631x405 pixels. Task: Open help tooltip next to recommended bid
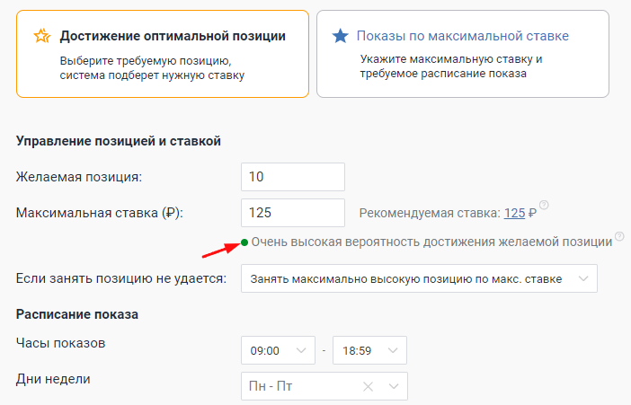[544, 206]
